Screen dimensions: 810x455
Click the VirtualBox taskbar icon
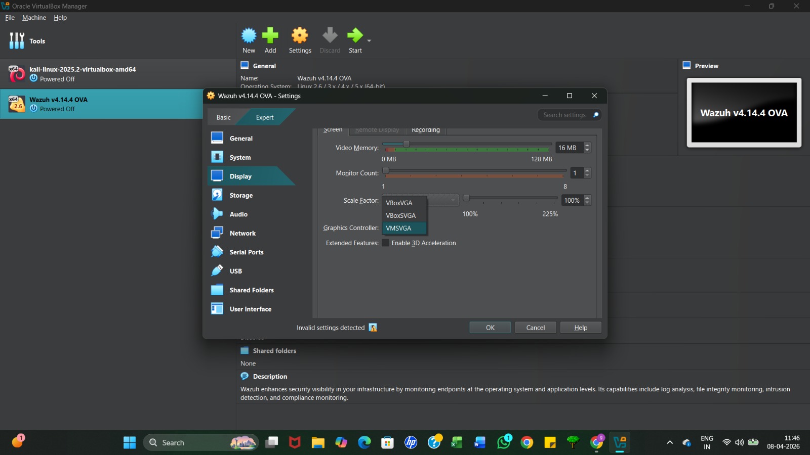(x=620, y=443)
